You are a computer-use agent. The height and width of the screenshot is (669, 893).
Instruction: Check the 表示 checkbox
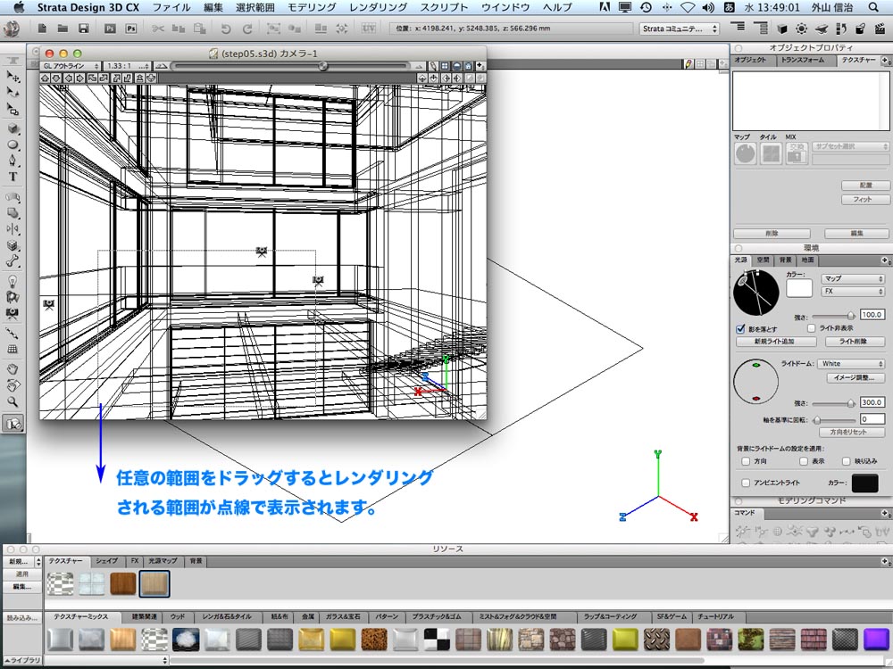[804, 461]
